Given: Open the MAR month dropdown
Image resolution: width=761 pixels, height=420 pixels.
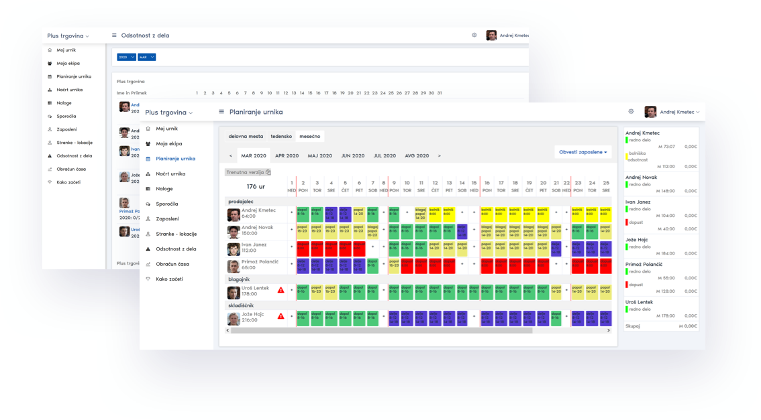Looking at the screenshot, I should click(147, 58).
